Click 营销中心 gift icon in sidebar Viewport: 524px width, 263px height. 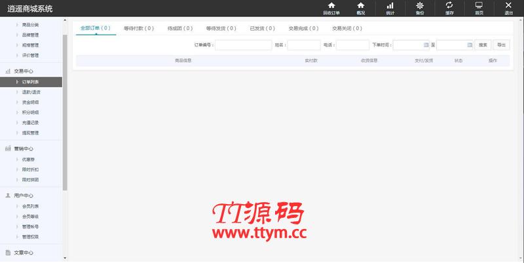click(x=8, y=149)
